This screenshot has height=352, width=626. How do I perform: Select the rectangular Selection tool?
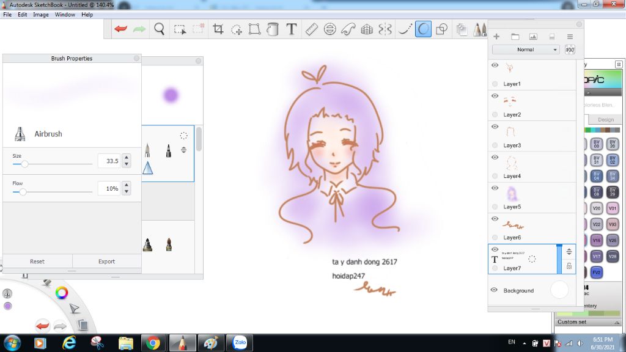click(x=180, y=29)
